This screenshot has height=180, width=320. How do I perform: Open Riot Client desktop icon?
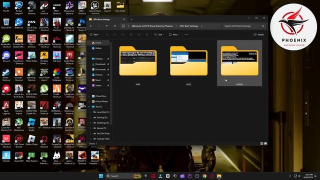(6, 90)
